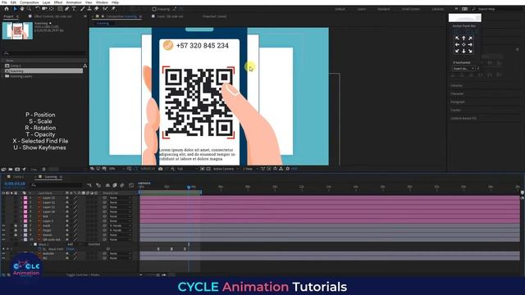Open the Content-Aware Fill panel
Viewport: 525px width, 295px height.
(463, 118)
